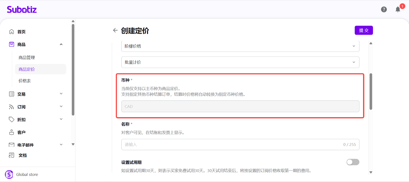Viewport: 409px width, 182px height.
Task: Click the 首页 home icon
Action: coord(12,32)
